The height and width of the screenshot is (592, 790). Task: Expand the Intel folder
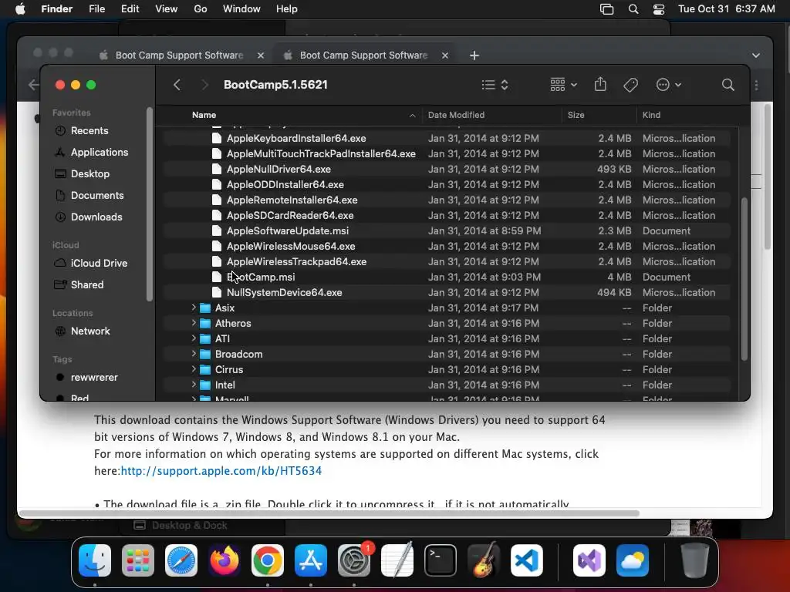[x=194, y=385]
